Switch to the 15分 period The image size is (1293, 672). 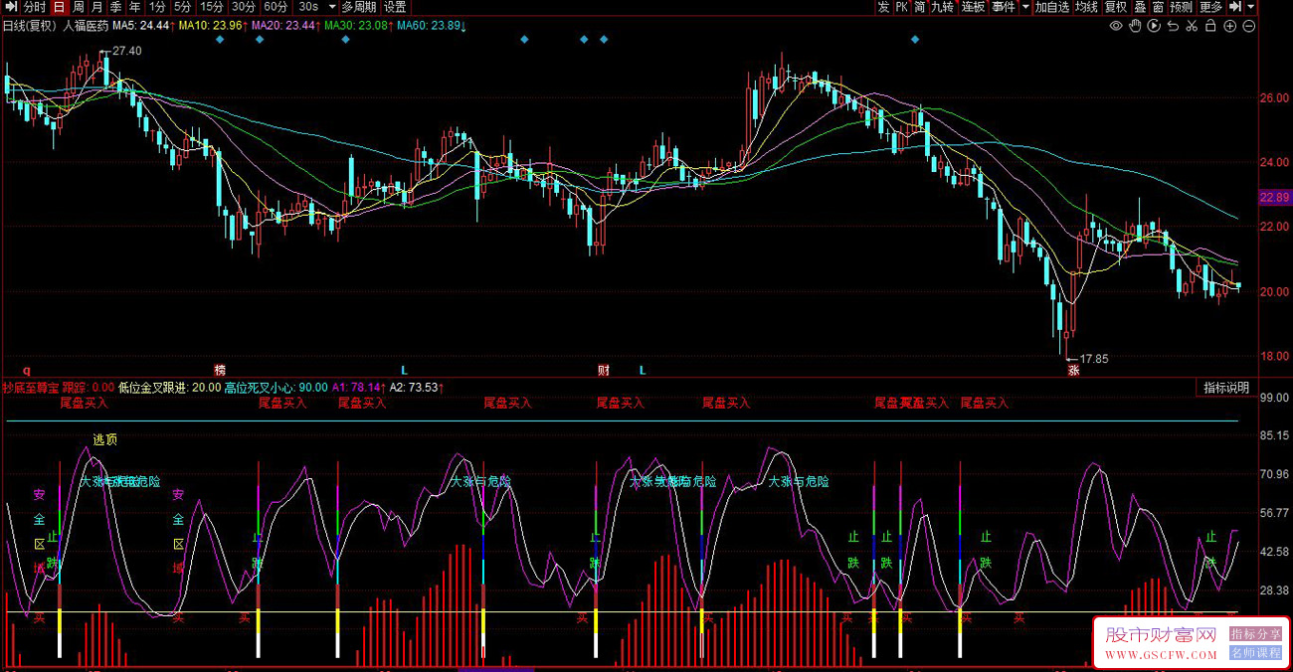212,7
